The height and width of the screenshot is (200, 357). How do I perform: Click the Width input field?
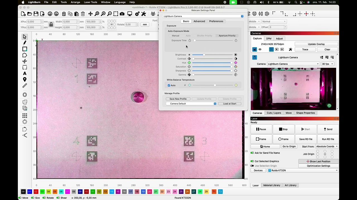pos(70,22)
